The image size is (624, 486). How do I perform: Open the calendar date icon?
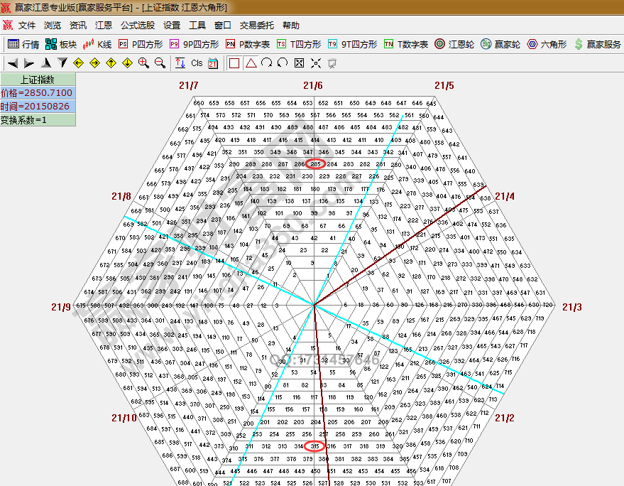click(x=212, y=63)
